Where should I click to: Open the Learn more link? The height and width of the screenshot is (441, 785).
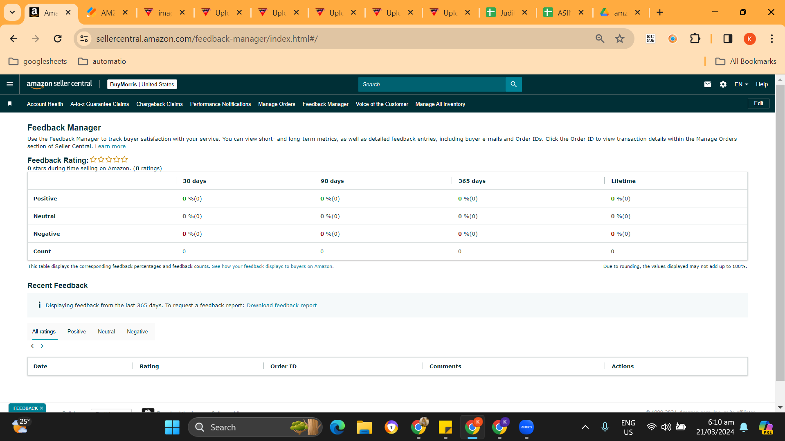pos(110,146)
